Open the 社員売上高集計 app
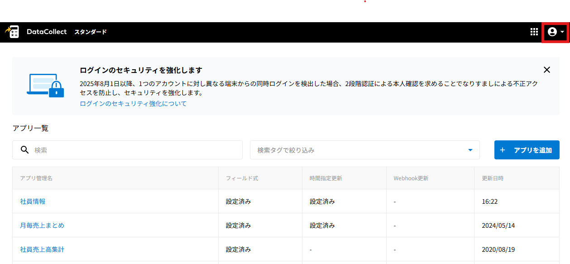570x264 pixels. click(x=42, y=250)
